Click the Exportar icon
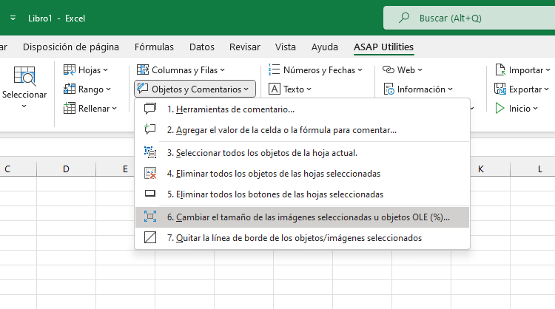 click(x=500, y=89)
